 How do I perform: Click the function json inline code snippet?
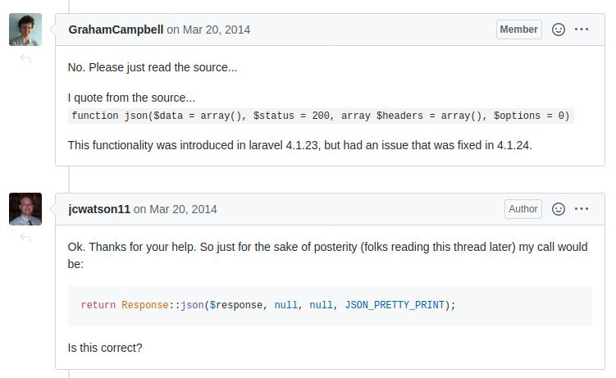[x=320, y=116]
